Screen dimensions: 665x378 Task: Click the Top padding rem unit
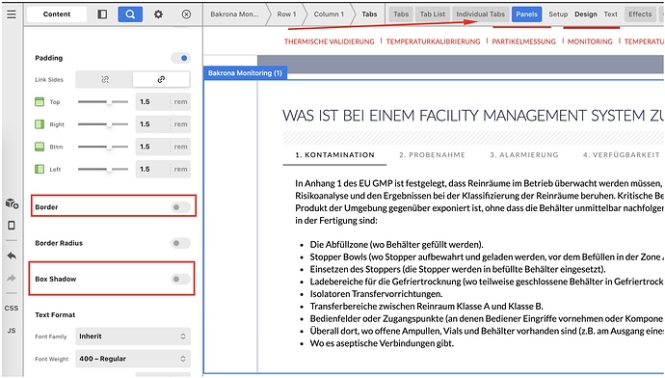click(x=180, y=102)
